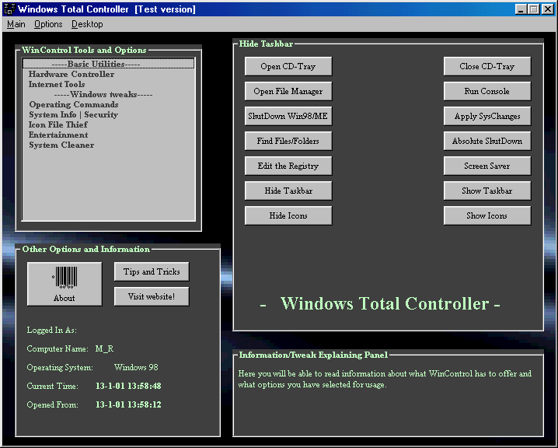Open the Desktop menu
The width and height of the screenshot is (558, 448).
pyautogui.click(x=87, y=24)
